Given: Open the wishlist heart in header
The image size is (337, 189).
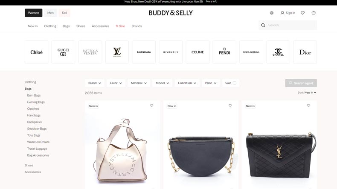Looking at the screenshot, I should [302, 13].
